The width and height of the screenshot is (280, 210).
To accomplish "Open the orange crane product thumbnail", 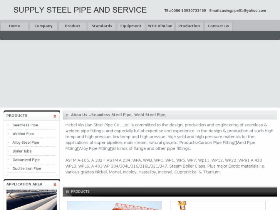I will click(114, 205).
